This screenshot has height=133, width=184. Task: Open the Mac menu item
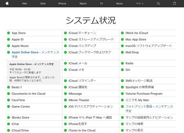pyautogui.click(x=25, y=4)
